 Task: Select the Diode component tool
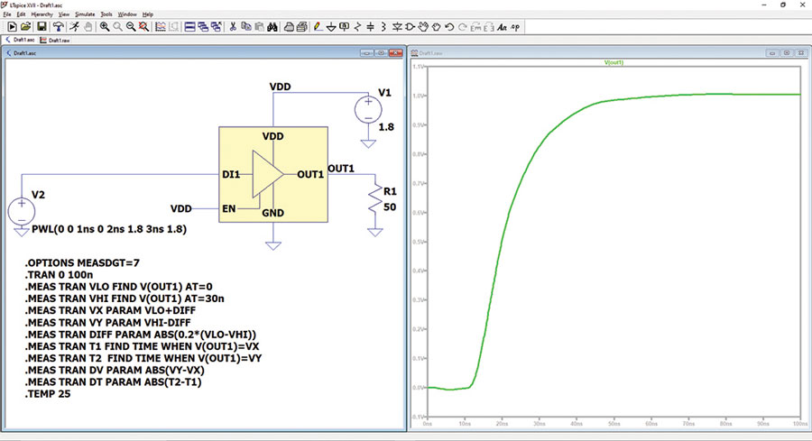pos(397,27)
